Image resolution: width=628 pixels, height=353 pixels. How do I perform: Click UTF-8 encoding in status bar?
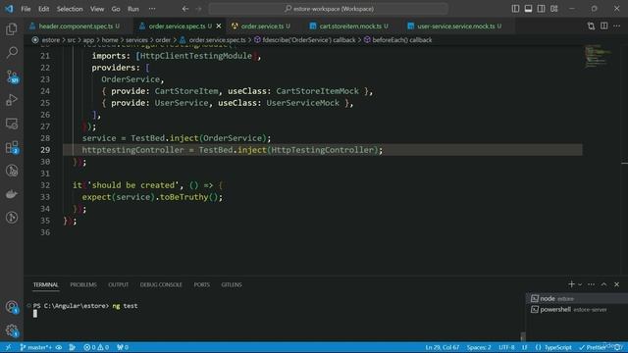click(506, 347)
